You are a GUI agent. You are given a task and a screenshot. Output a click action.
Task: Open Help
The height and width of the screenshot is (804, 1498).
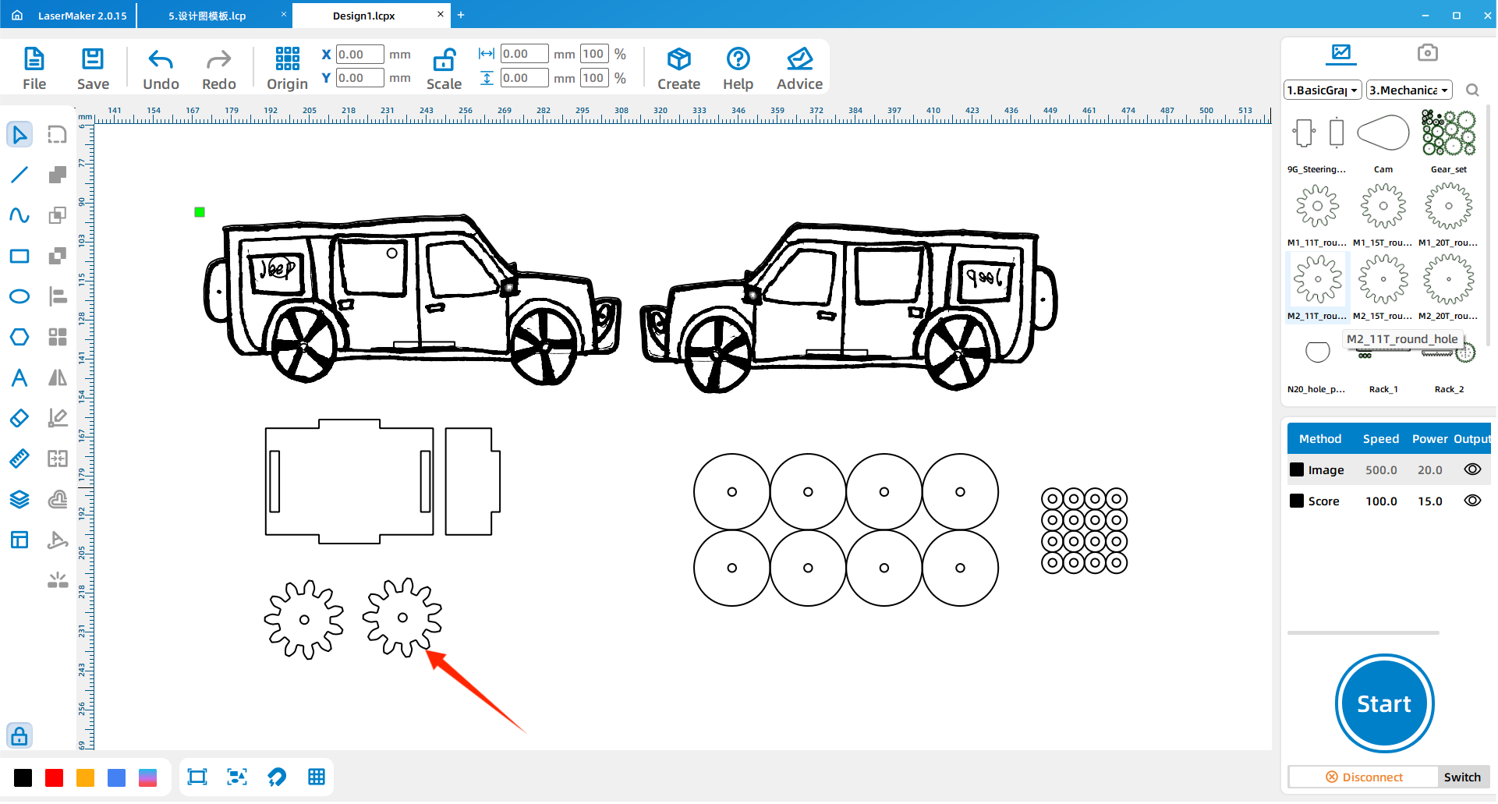click(x=738, y=59)
